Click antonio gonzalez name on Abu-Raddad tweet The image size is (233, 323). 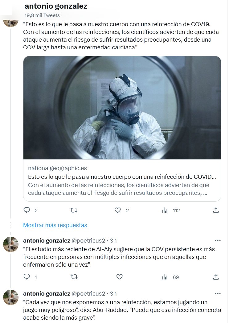point(47,293)
